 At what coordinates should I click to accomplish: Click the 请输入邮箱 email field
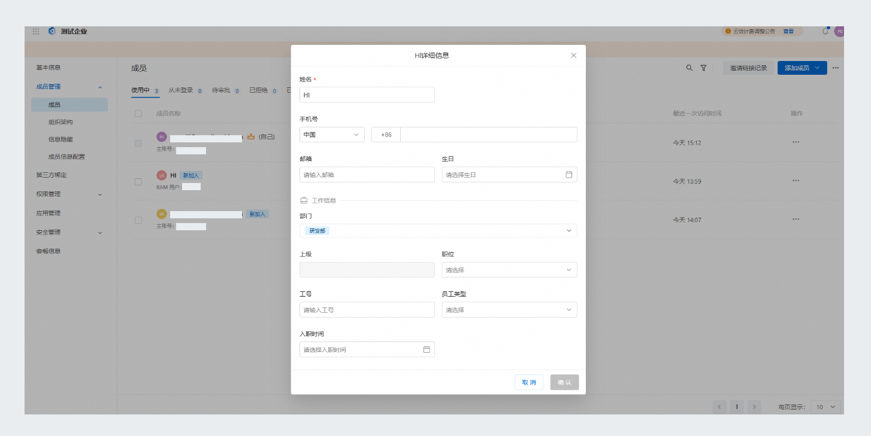click(367, 175)
